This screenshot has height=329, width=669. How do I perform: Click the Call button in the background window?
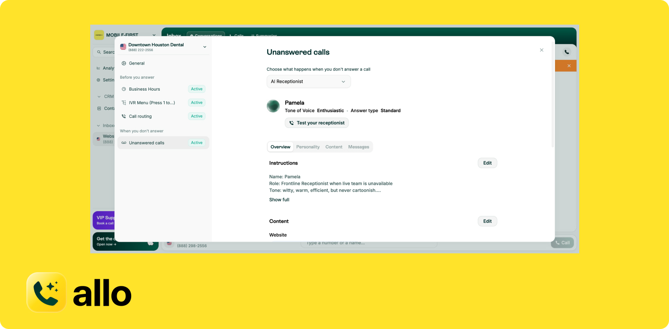[562, 243]
